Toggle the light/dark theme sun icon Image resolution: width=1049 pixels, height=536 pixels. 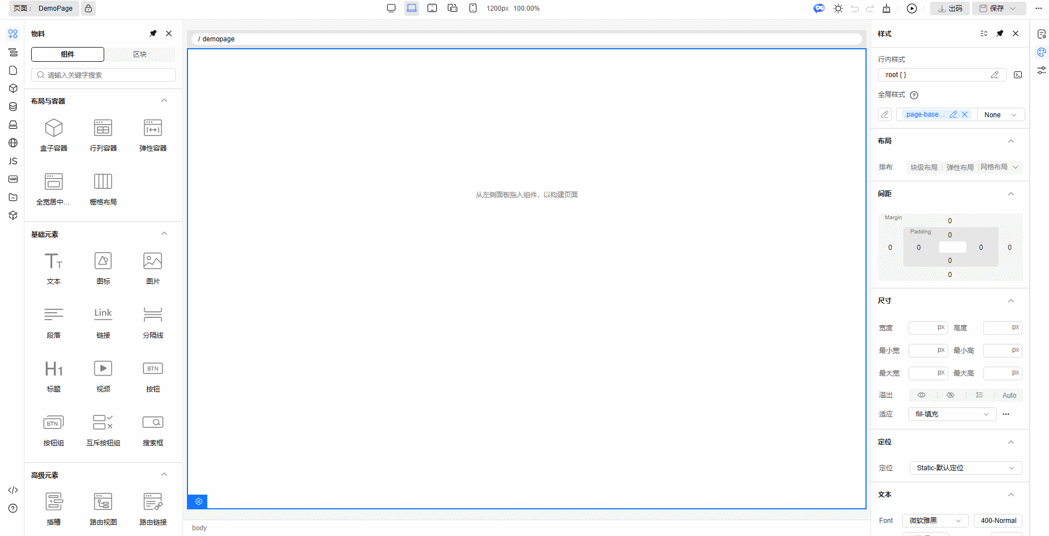click(x=838, y=8)
